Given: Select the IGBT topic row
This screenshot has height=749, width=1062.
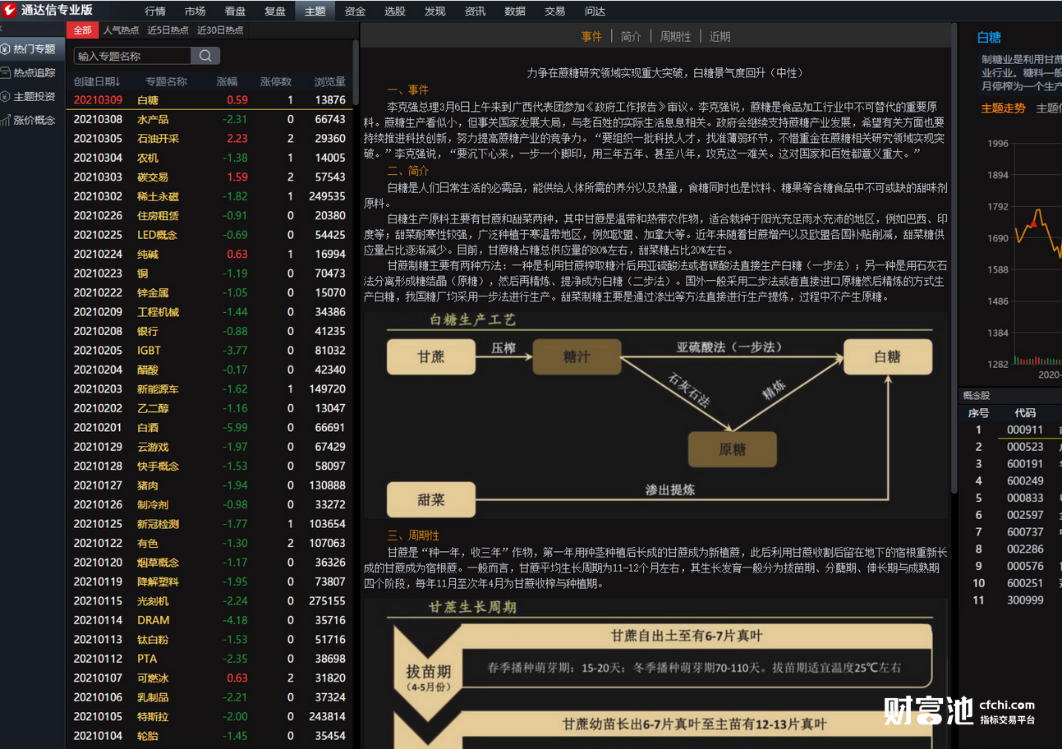Looking at the screenshot, I should [209, 351].
